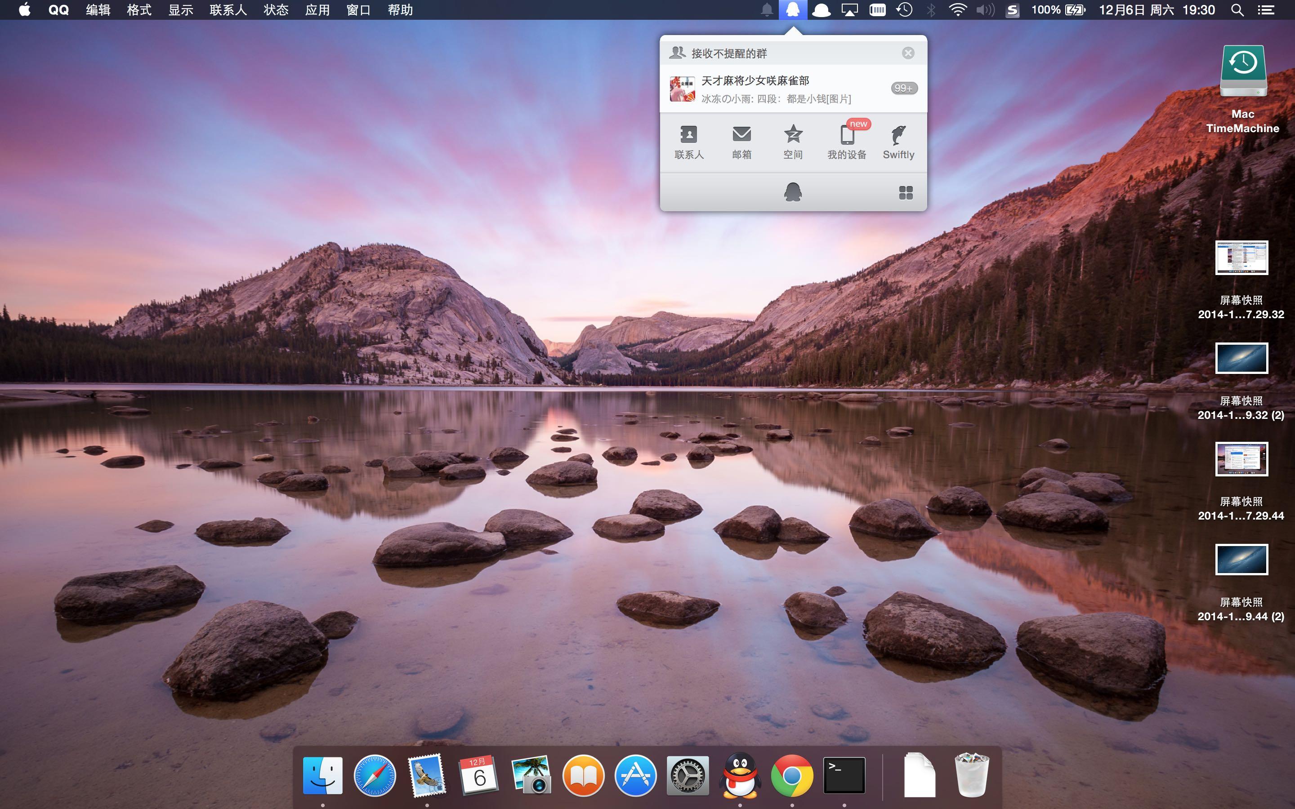Image resolution: width=1295 pixels, height=809 pixels.
Task: Click the highlighted QQ penguin menu bar icon
Action: pos(794,9)
